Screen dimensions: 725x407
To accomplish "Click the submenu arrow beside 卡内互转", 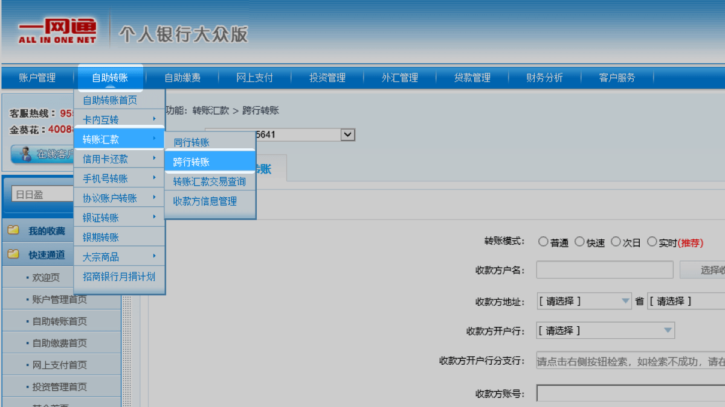I will (x=155, y=119).
